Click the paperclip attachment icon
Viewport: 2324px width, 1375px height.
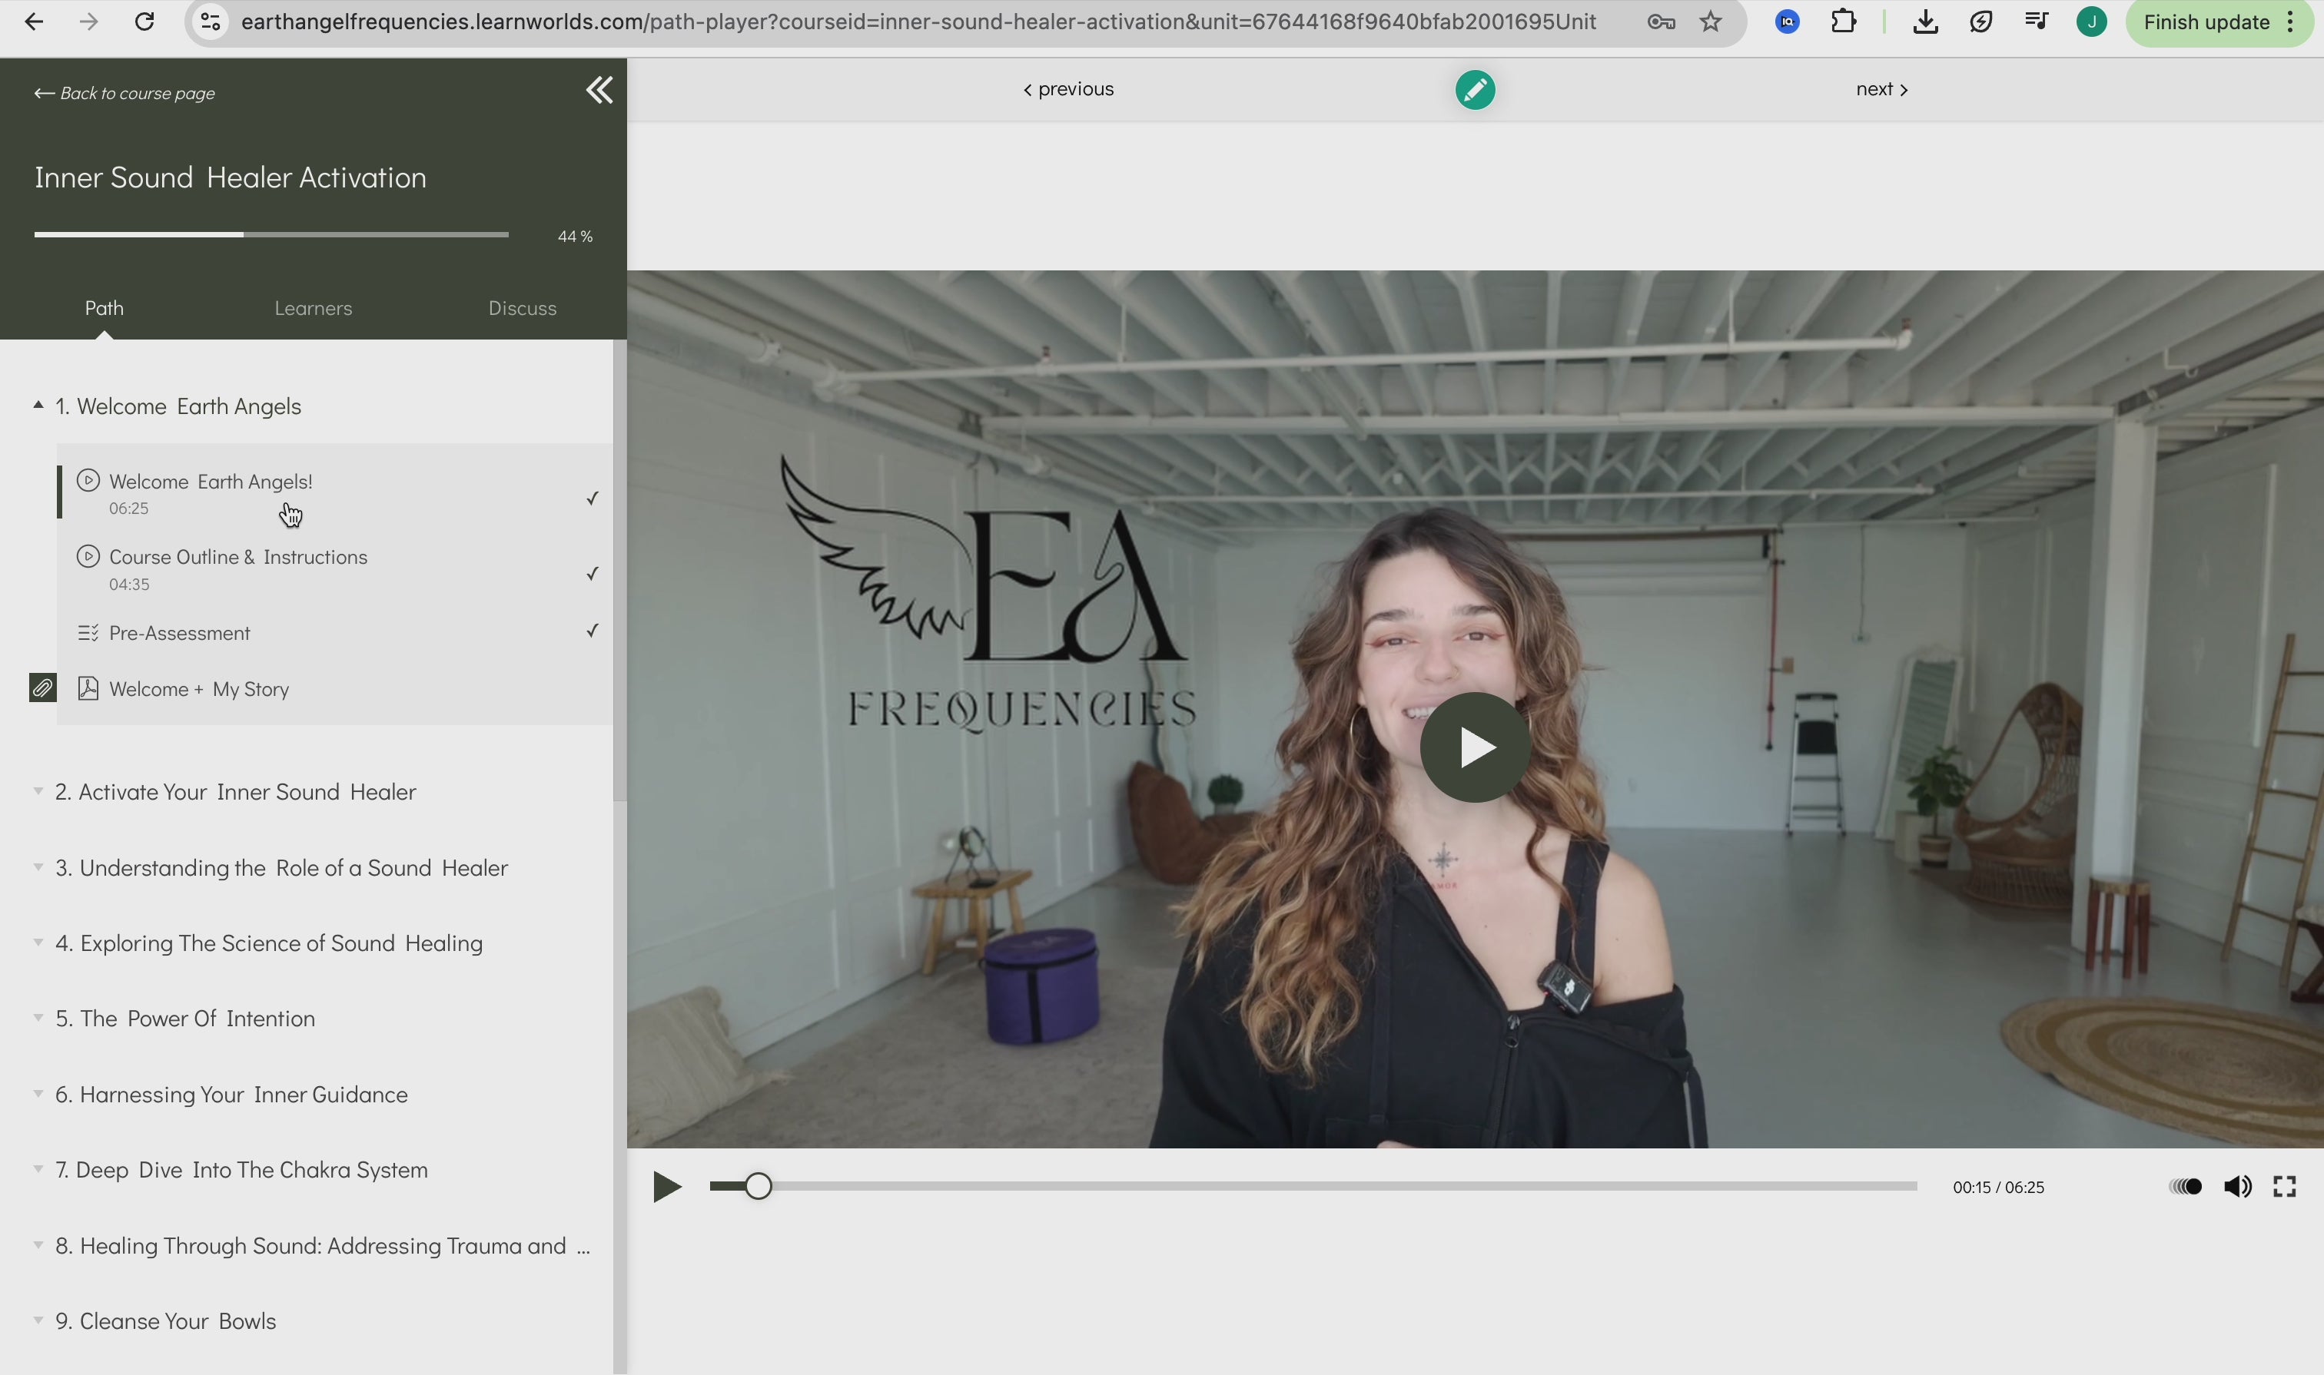42,688
